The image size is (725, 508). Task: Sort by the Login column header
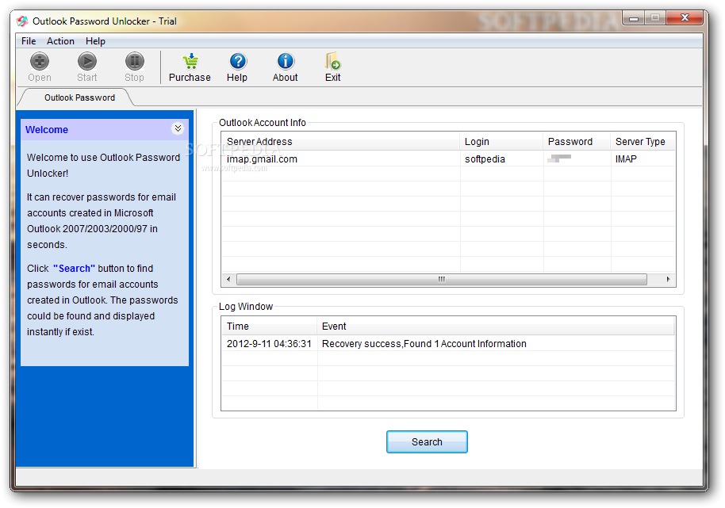tap(501, 142)
